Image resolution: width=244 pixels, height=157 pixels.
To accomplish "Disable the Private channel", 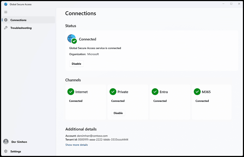I will [118, 113].
